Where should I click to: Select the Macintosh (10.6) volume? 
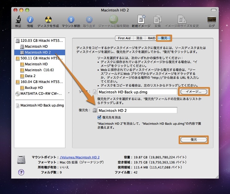40,70
